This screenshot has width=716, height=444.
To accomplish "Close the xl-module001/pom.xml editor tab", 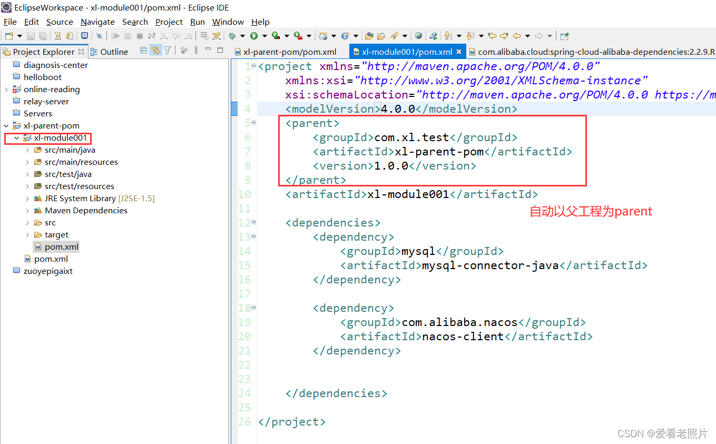I will pyautogui.click(x=459, y=52).
